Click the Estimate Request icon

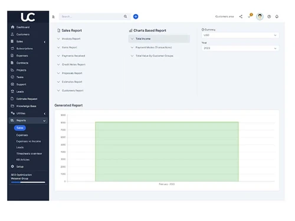pyautogui.click(x=12, y=98)
